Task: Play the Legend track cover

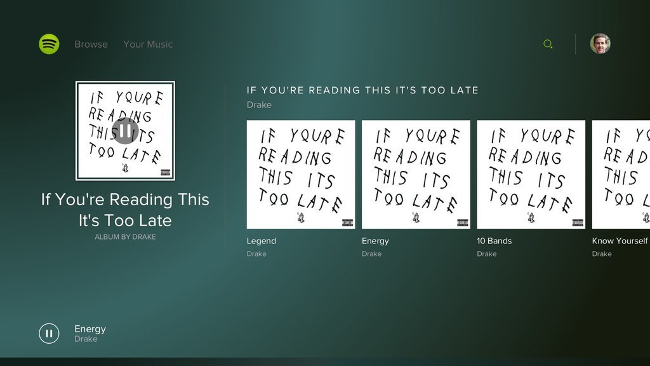Action: pyautogui.click(x=301, y=174)
